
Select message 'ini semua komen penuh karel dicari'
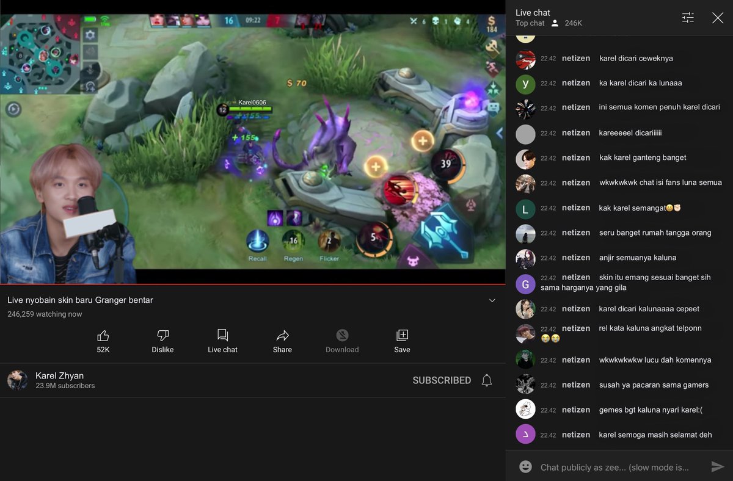[659, 107]
